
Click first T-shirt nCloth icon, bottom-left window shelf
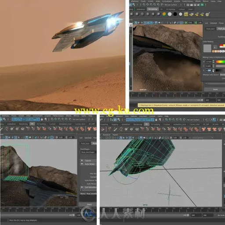pos(89,129)
